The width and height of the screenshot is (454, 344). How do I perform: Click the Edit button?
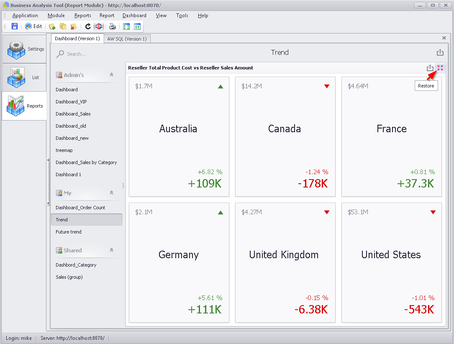(33, 26)
